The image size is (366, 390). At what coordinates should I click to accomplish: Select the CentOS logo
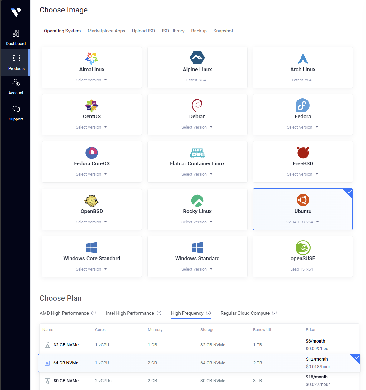tap(92, 105)
